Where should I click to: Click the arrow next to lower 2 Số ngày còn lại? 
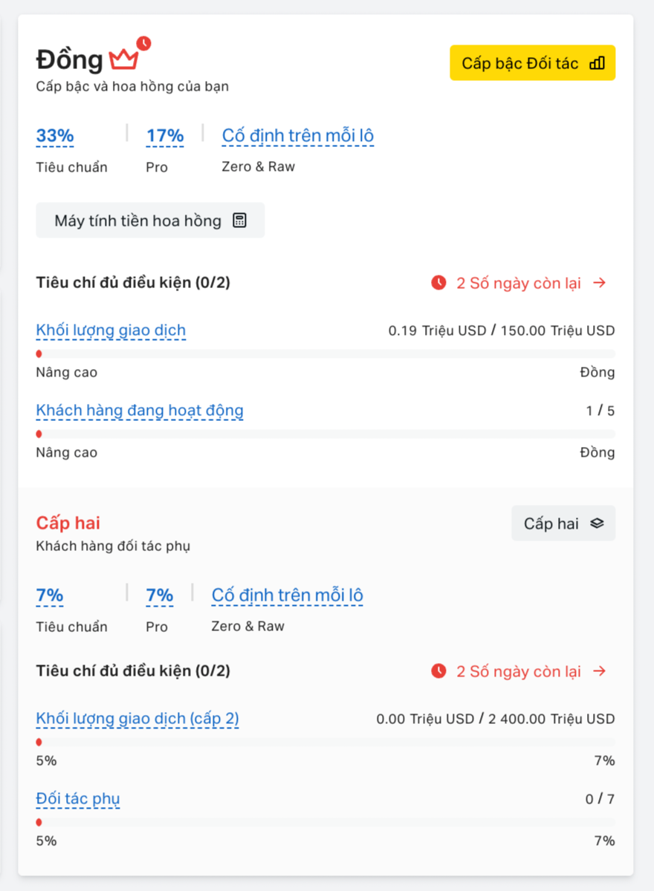tap(600, 671)
